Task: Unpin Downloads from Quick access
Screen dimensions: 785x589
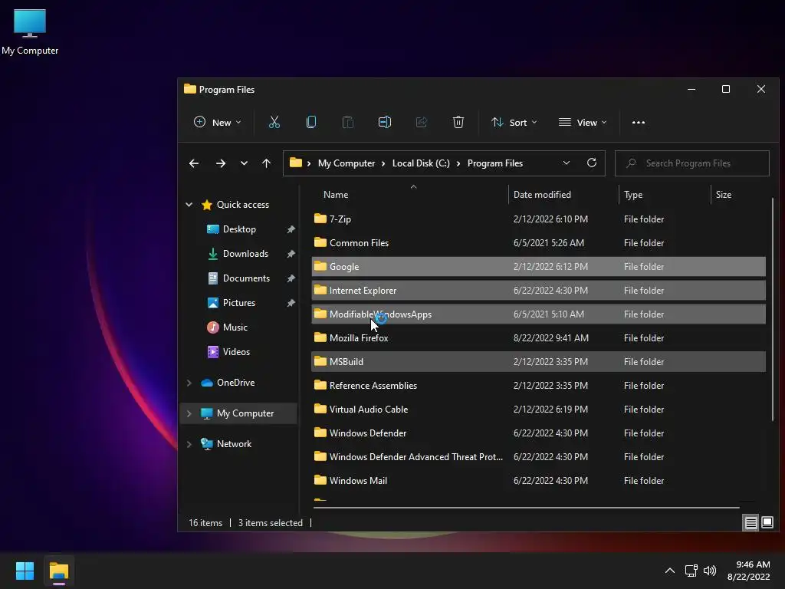Action: pyautogui.click(x=291, y=254)
